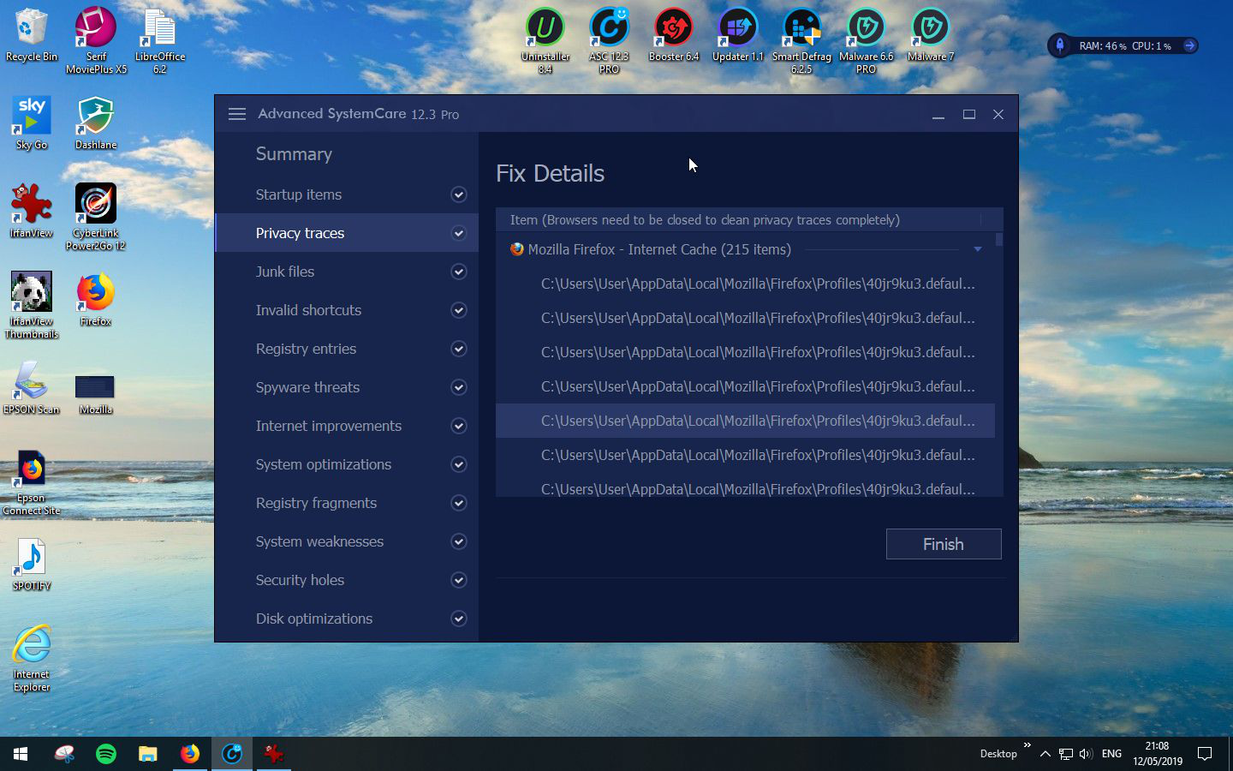Image resolution: width=1233 pixels, height=771 pixels.
Task: Launch Booster 6.4 desktop shortcut
Action: tap(674, 35)
